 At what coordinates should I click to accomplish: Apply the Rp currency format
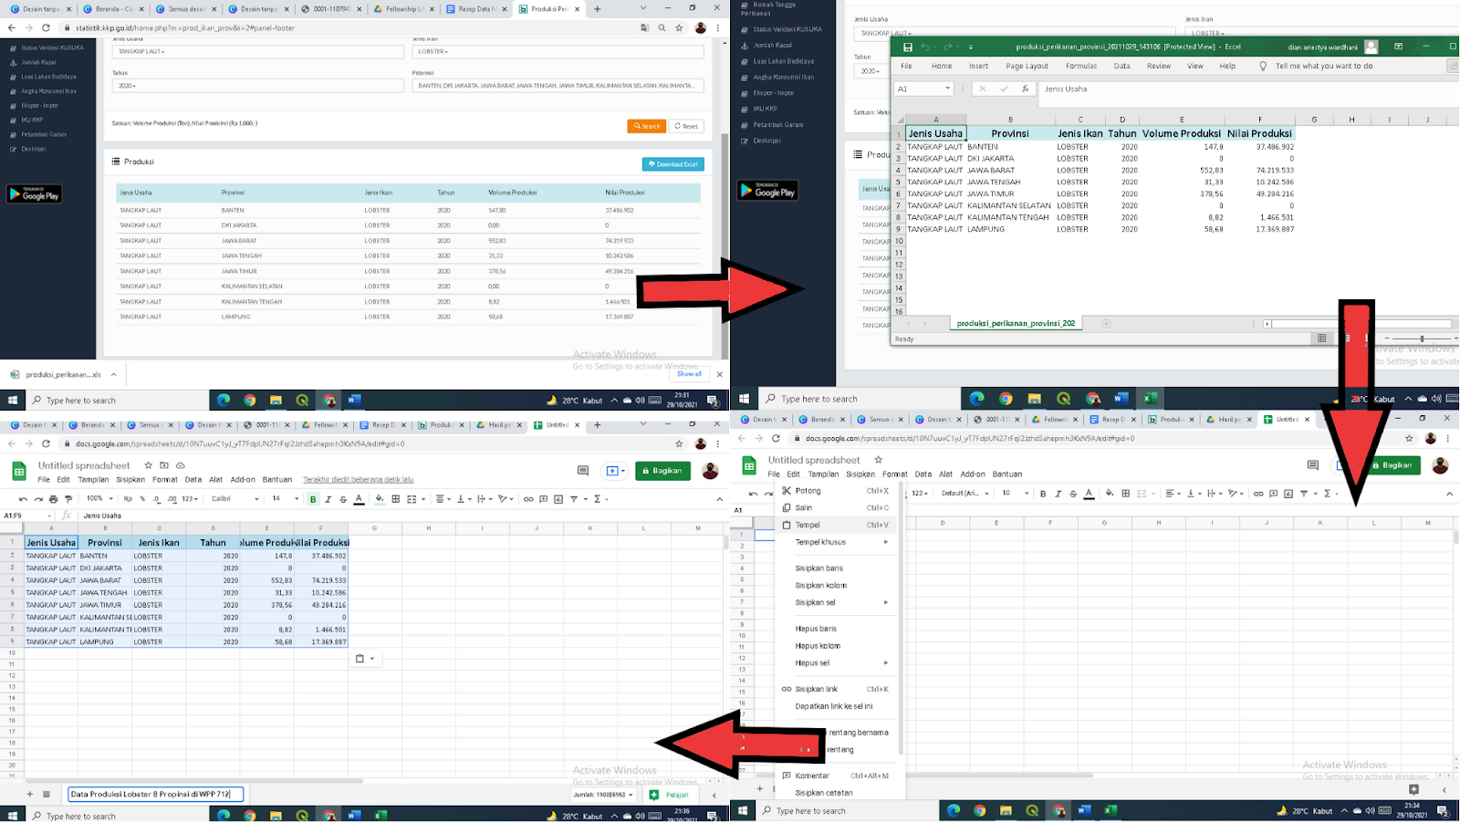(128, 499)
